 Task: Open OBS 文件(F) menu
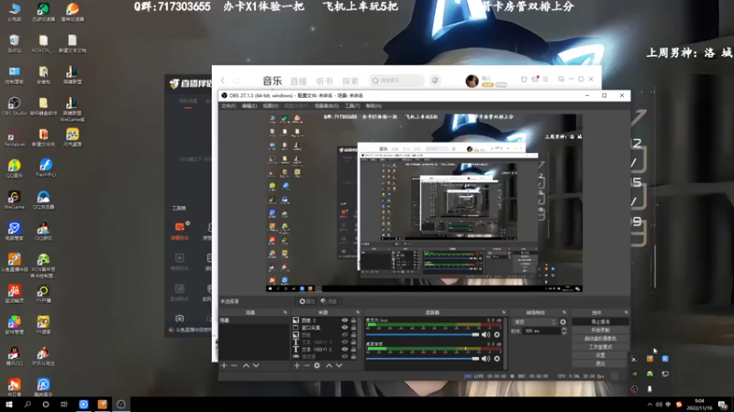point(228,106)
